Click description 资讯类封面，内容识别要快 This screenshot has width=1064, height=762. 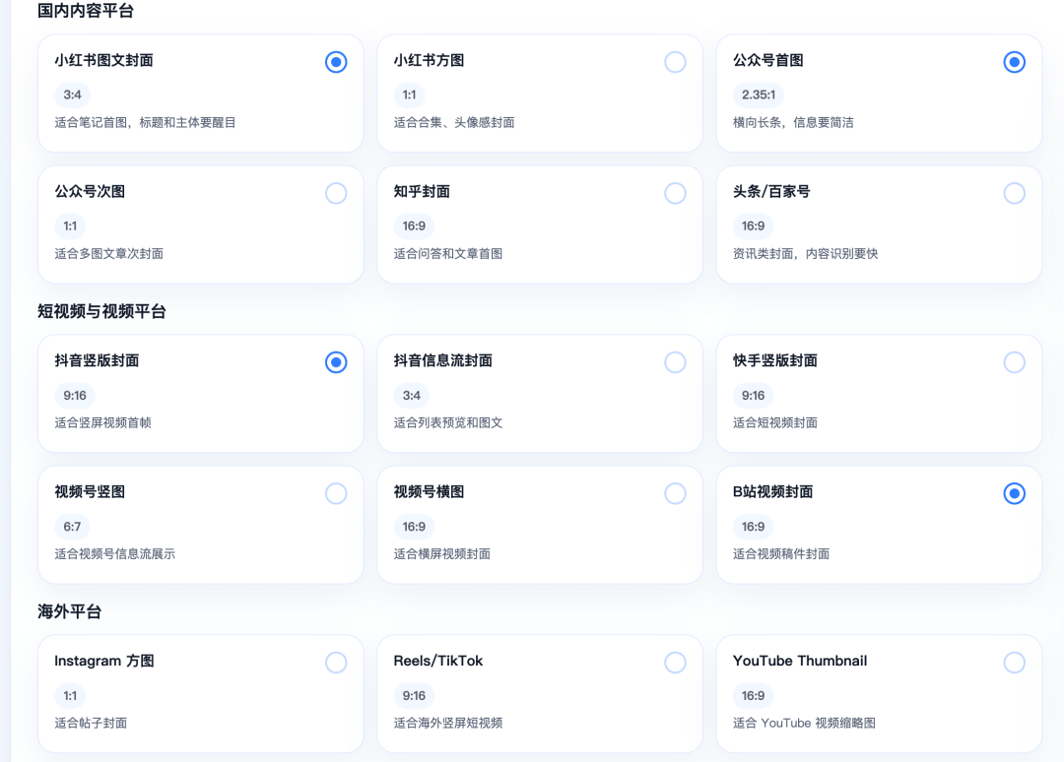[x=806, y=254]
